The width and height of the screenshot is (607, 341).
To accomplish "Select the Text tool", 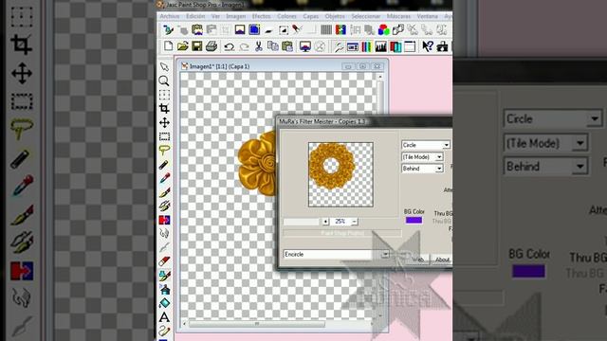I will 164,317.
